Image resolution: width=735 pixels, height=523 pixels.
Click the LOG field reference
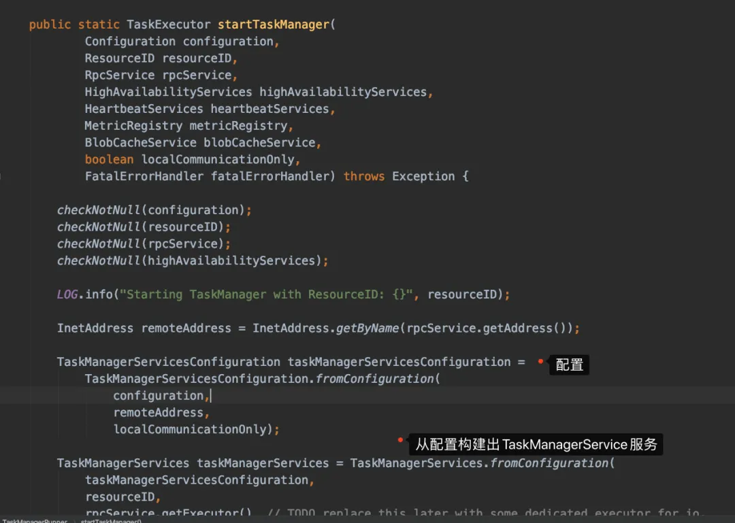pyautogui.click(x=67, y=294)
